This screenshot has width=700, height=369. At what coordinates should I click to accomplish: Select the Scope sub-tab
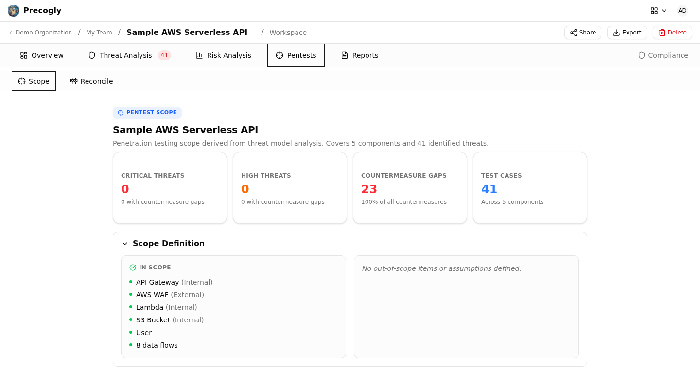(34, 81)
